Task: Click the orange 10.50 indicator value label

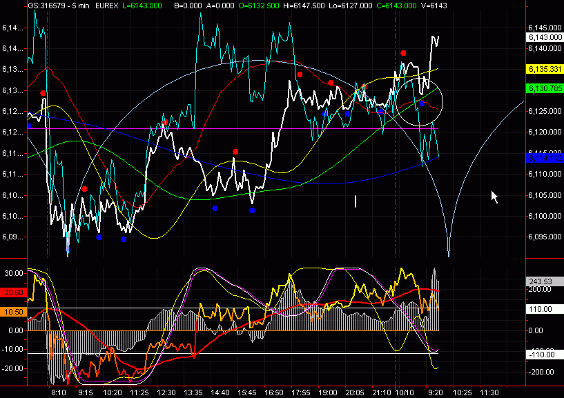Action: click(x=14, y=312)
